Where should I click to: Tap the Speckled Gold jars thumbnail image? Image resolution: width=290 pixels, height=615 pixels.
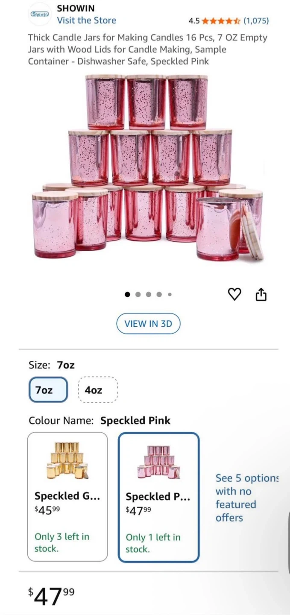[x=67, y=460]
